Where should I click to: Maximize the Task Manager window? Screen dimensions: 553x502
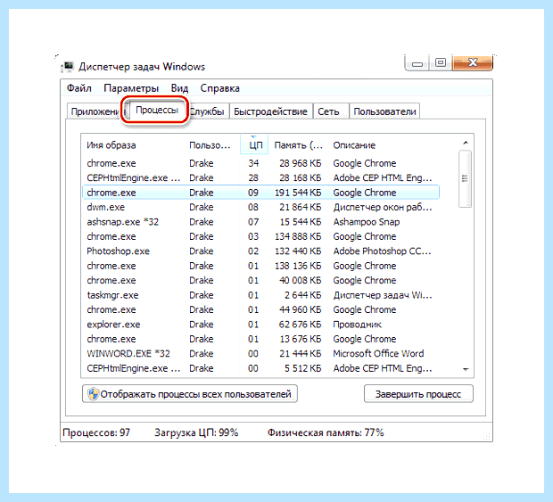click(x=441, y=62)
